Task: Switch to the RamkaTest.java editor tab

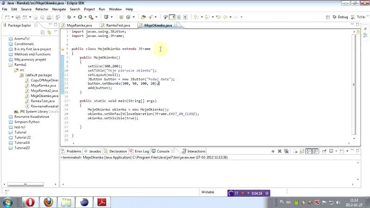Action: [118, 25]
